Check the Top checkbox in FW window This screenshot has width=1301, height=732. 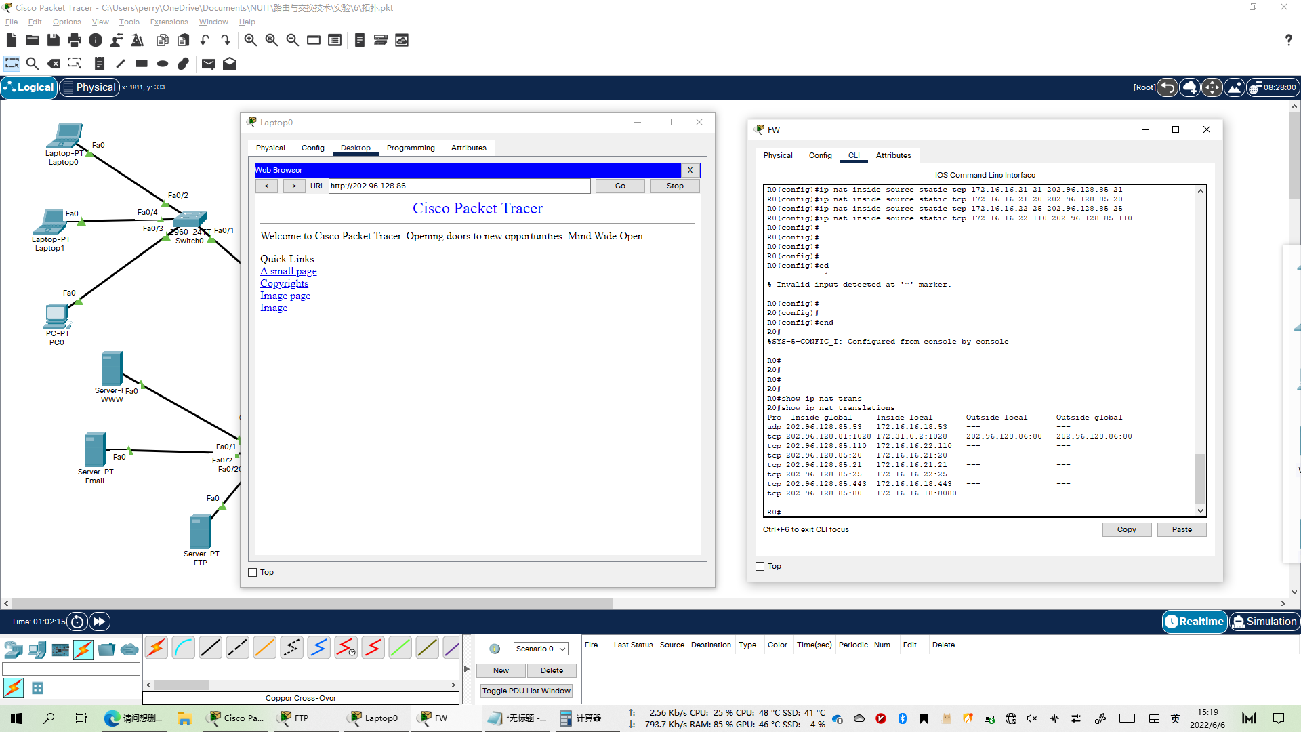coord(760,567)
